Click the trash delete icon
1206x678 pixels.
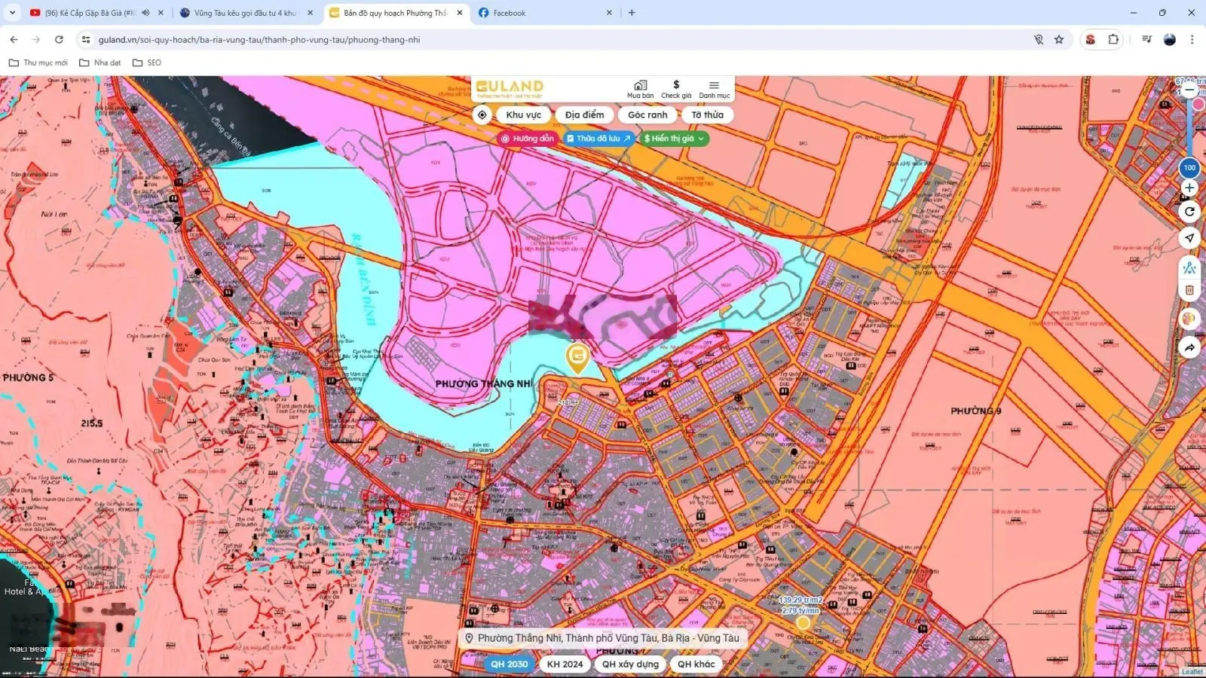point(1189,290)
